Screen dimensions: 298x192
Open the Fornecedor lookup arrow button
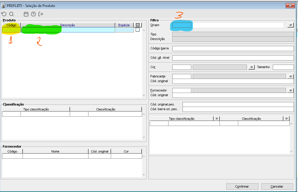[x=290, y=91]
